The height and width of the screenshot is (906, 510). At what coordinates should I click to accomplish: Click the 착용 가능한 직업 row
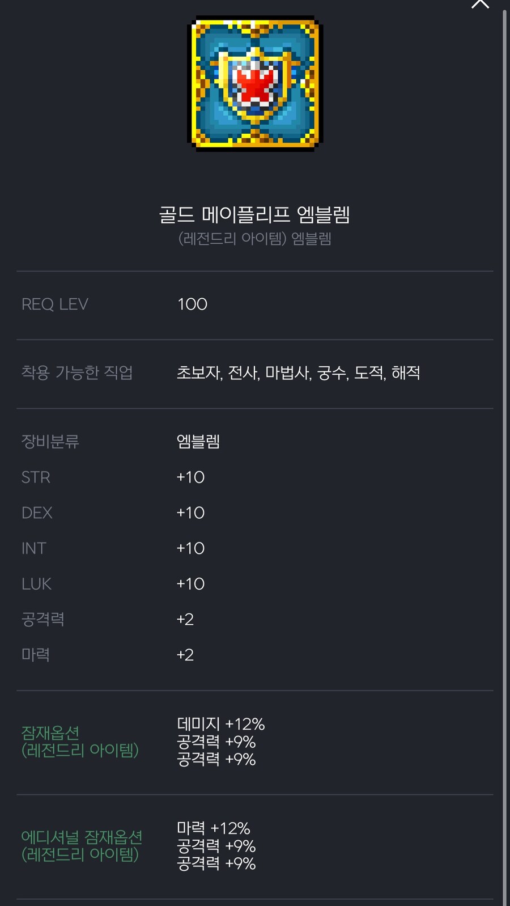tap(76, 373)
